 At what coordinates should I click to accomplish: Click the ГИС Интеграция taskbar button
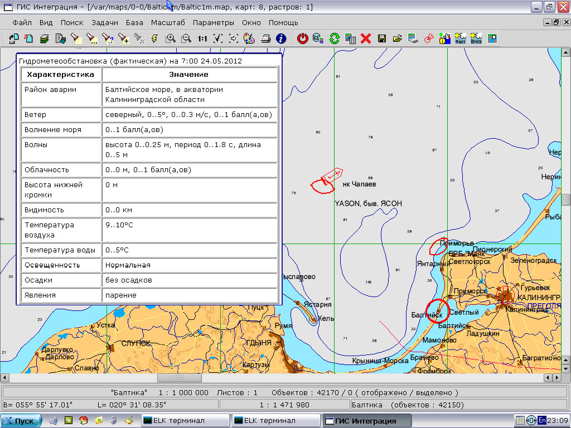[367, 421]
